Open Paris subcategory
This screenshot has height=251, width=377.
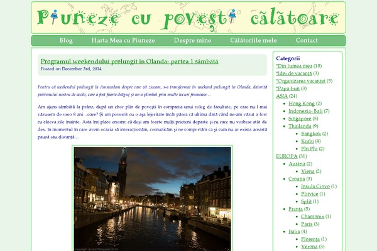pyautogui.click(x=307, y=224)
